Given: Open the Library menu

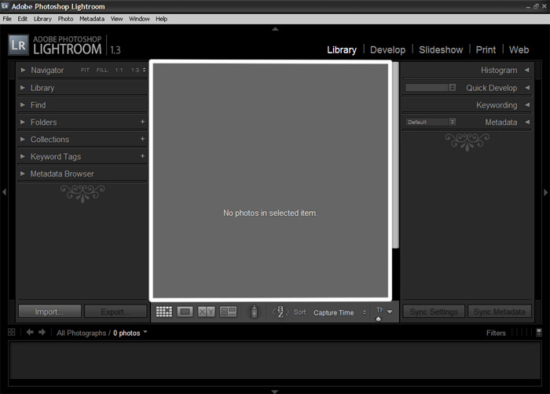Looking at the screenshot, I should click(x=42, y=19).
